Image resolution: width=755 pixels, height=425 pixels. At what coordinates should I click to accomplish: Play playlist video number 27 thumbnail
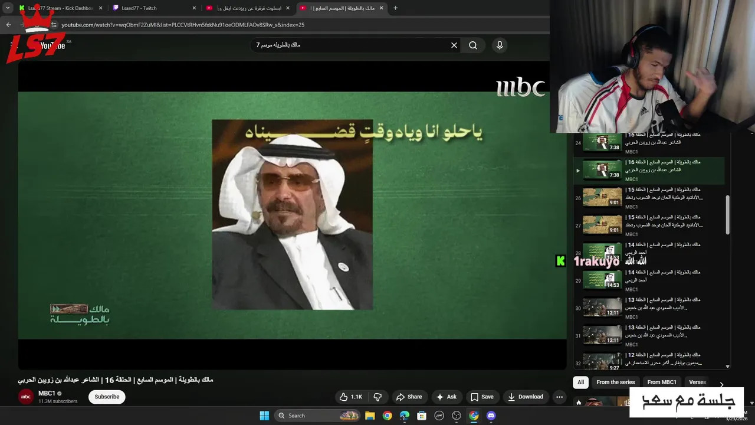602,225
